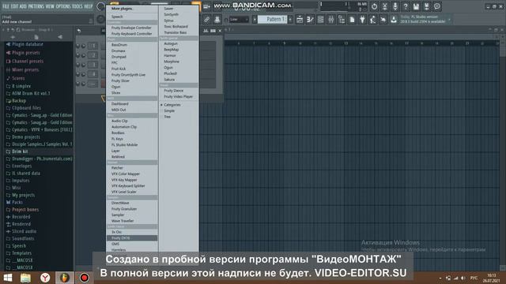This screenshot has width=506, height=284.
Task: Open the PATTERNS menu
Action: coord(36,6)
